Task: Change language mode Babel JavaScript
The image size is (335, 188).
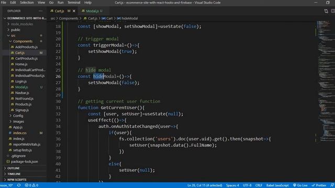Action: point(277,185)
